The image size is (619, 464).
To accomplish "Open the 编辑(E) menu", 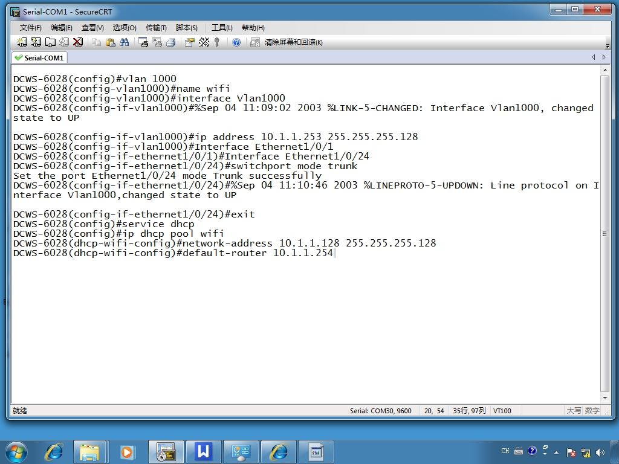I will (x=61, y=28).
